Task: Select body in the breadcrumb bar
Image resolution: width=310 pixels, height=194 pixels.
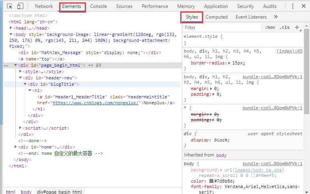Action: pyautogui.click(x=26, y=192)
